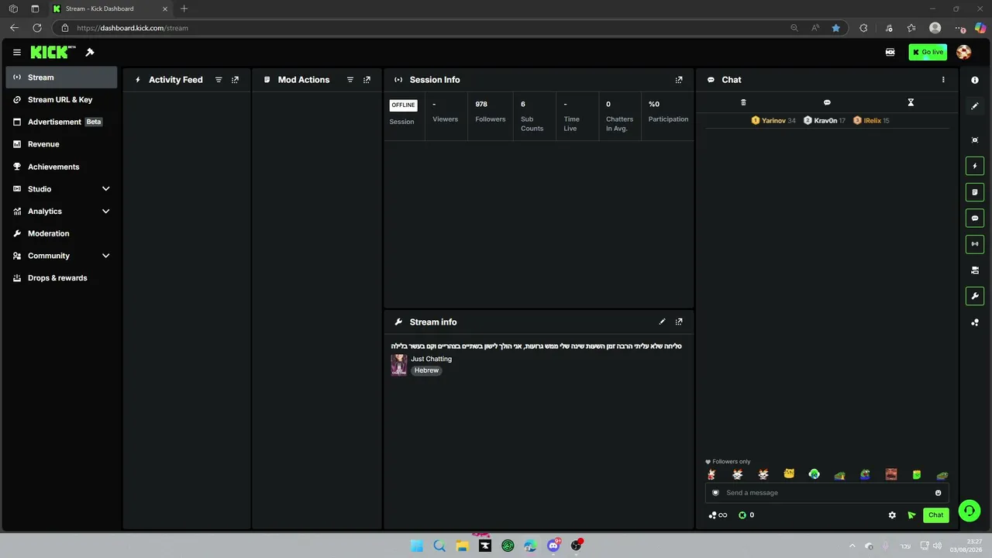Viewport: 992px width, 558px height.
Task: Click the speech bubble icon in Chat toolbar
Action: click(827, 102)
